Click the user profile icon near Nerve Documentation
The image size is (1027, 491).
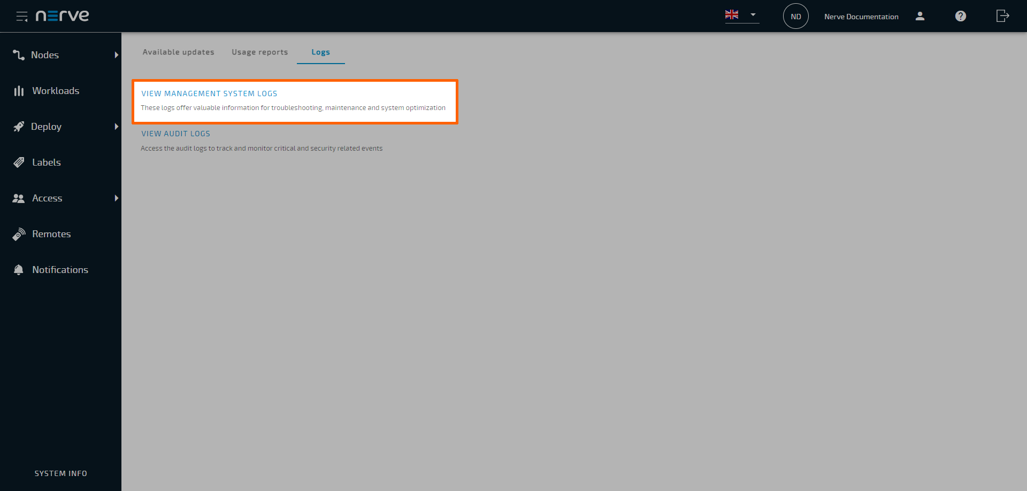[x=920, y=17]
